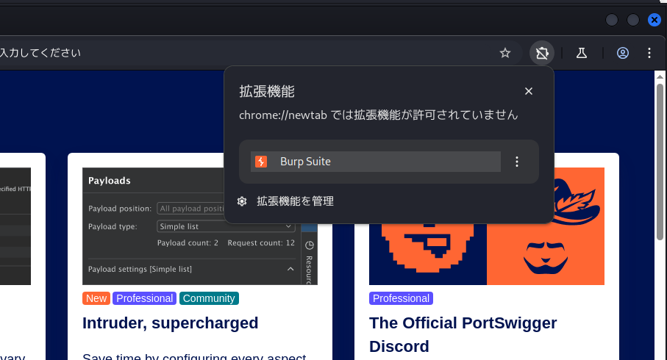Click the Community tag label
The image size is (667, 360).
[209, 298]
